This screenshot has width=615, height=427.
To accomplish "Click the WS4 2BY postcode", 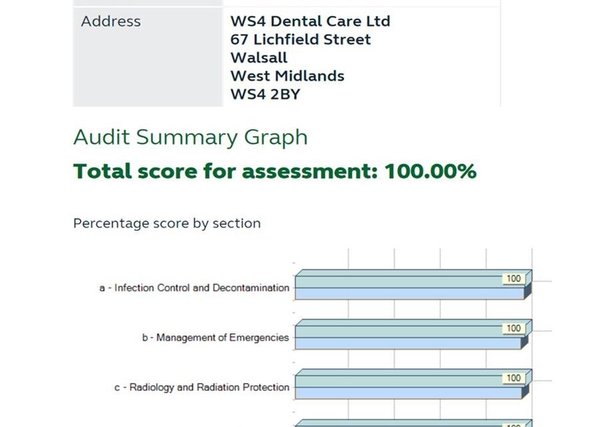I will (x=265, y=94).
